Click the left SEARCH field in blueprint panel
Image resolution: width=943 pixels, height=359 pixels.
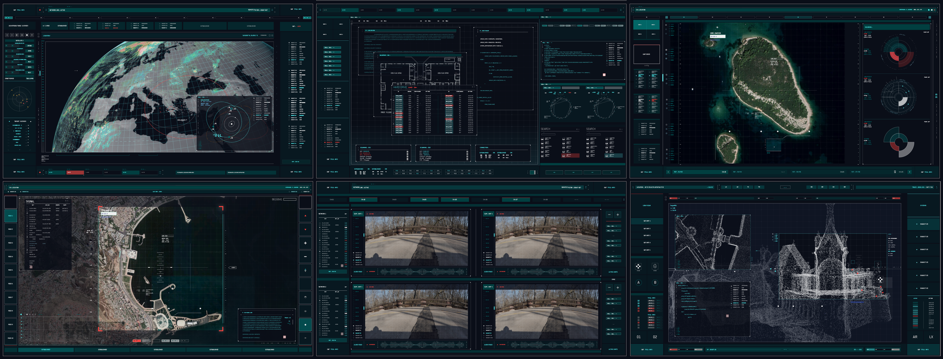(x=548, y=134)
